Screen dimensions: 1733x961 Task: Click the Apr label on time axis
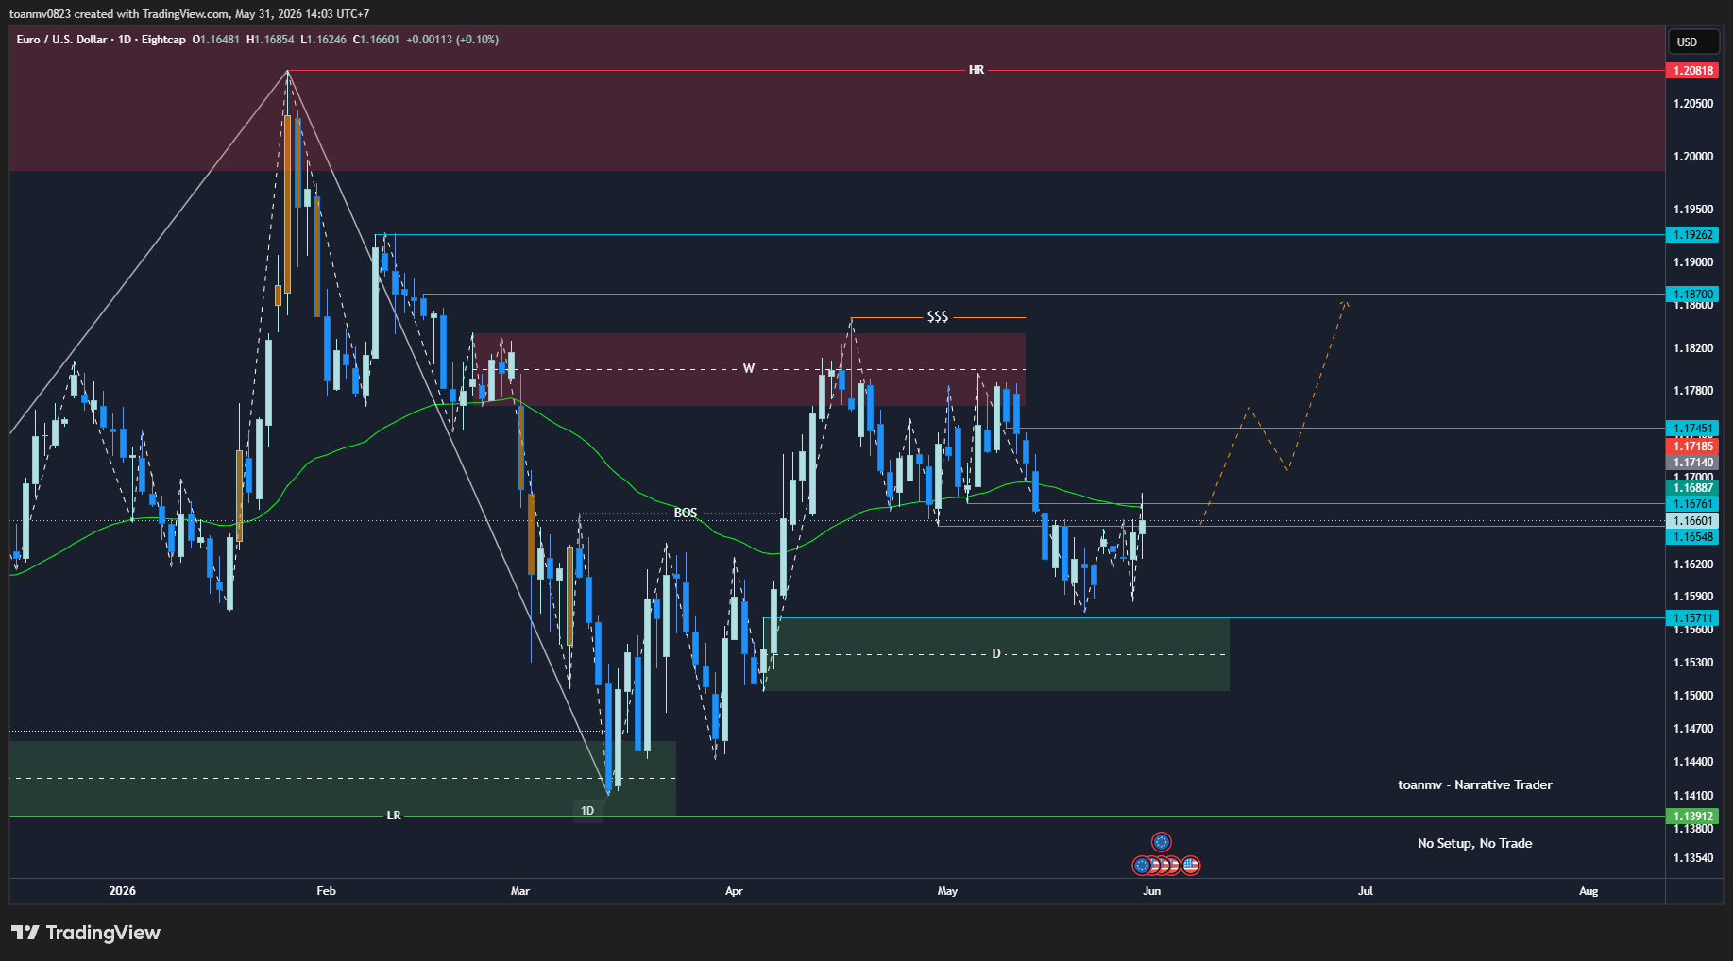734,891
